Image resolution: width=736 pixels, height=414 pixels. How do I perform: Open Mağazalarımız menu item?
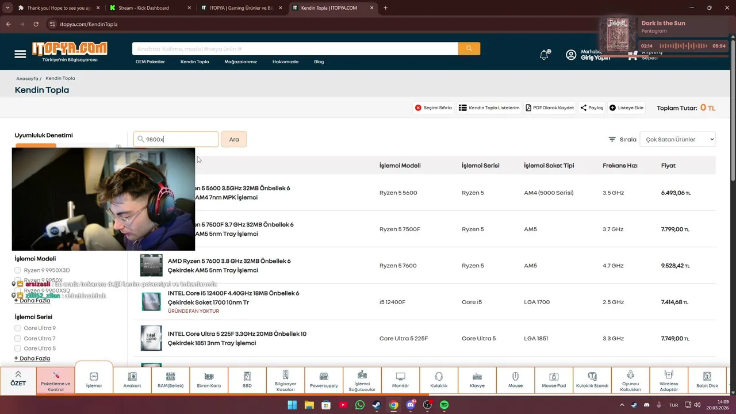coord(240,62)
